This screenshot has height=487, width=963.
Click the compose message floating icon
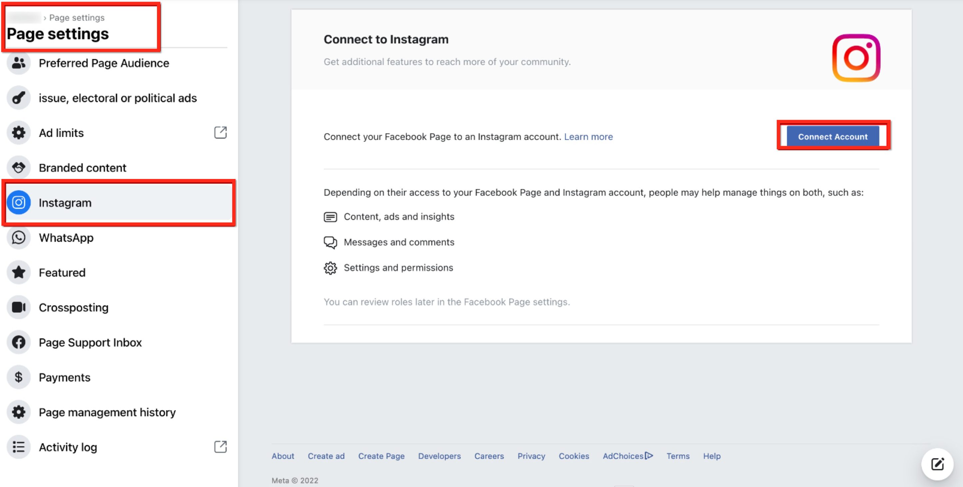coord(937,464)
